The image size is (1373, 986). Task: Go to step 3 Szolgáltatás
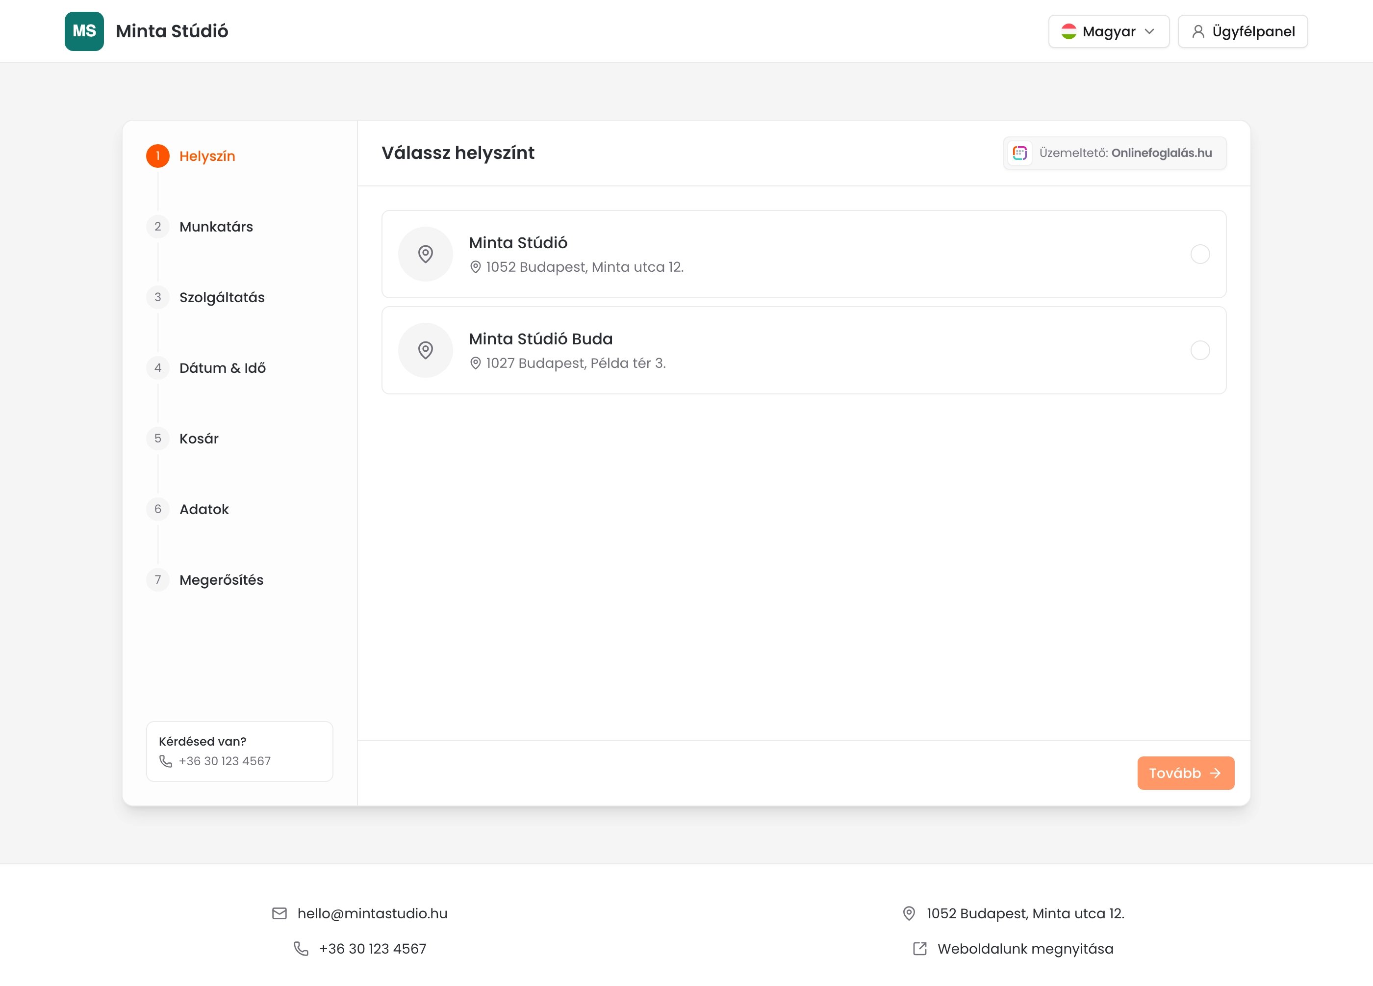[206, 297]
